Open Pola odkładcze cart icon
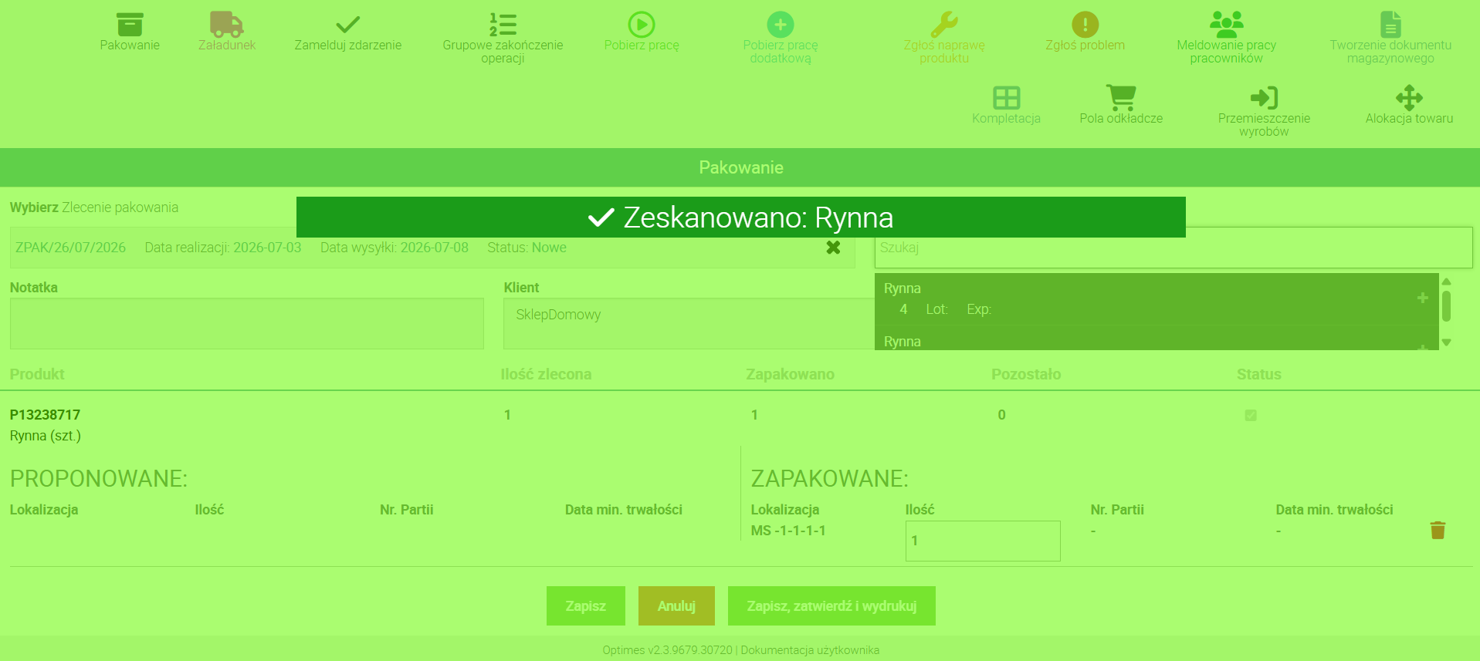1480x661 pixels. pos(1121,98)
